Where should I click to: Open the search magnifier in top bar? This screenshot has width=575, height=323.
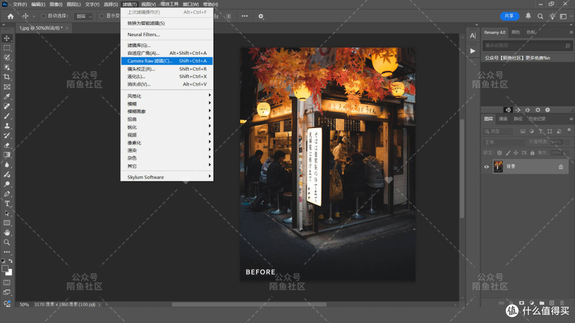tap(540, 16)
